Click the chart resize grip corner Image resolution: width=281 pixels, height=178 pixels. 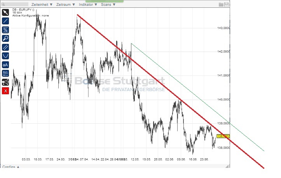click(x=227, y=166)
